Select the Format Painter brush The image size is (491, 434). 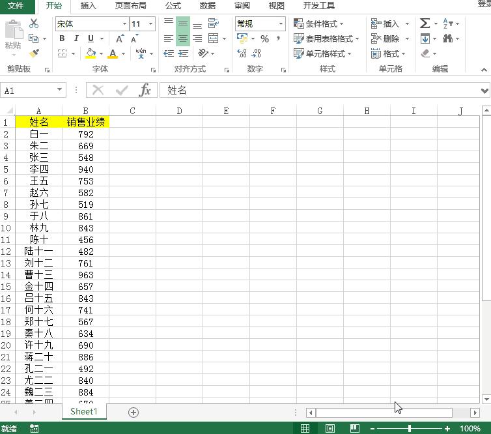click(x=34, y=53)
